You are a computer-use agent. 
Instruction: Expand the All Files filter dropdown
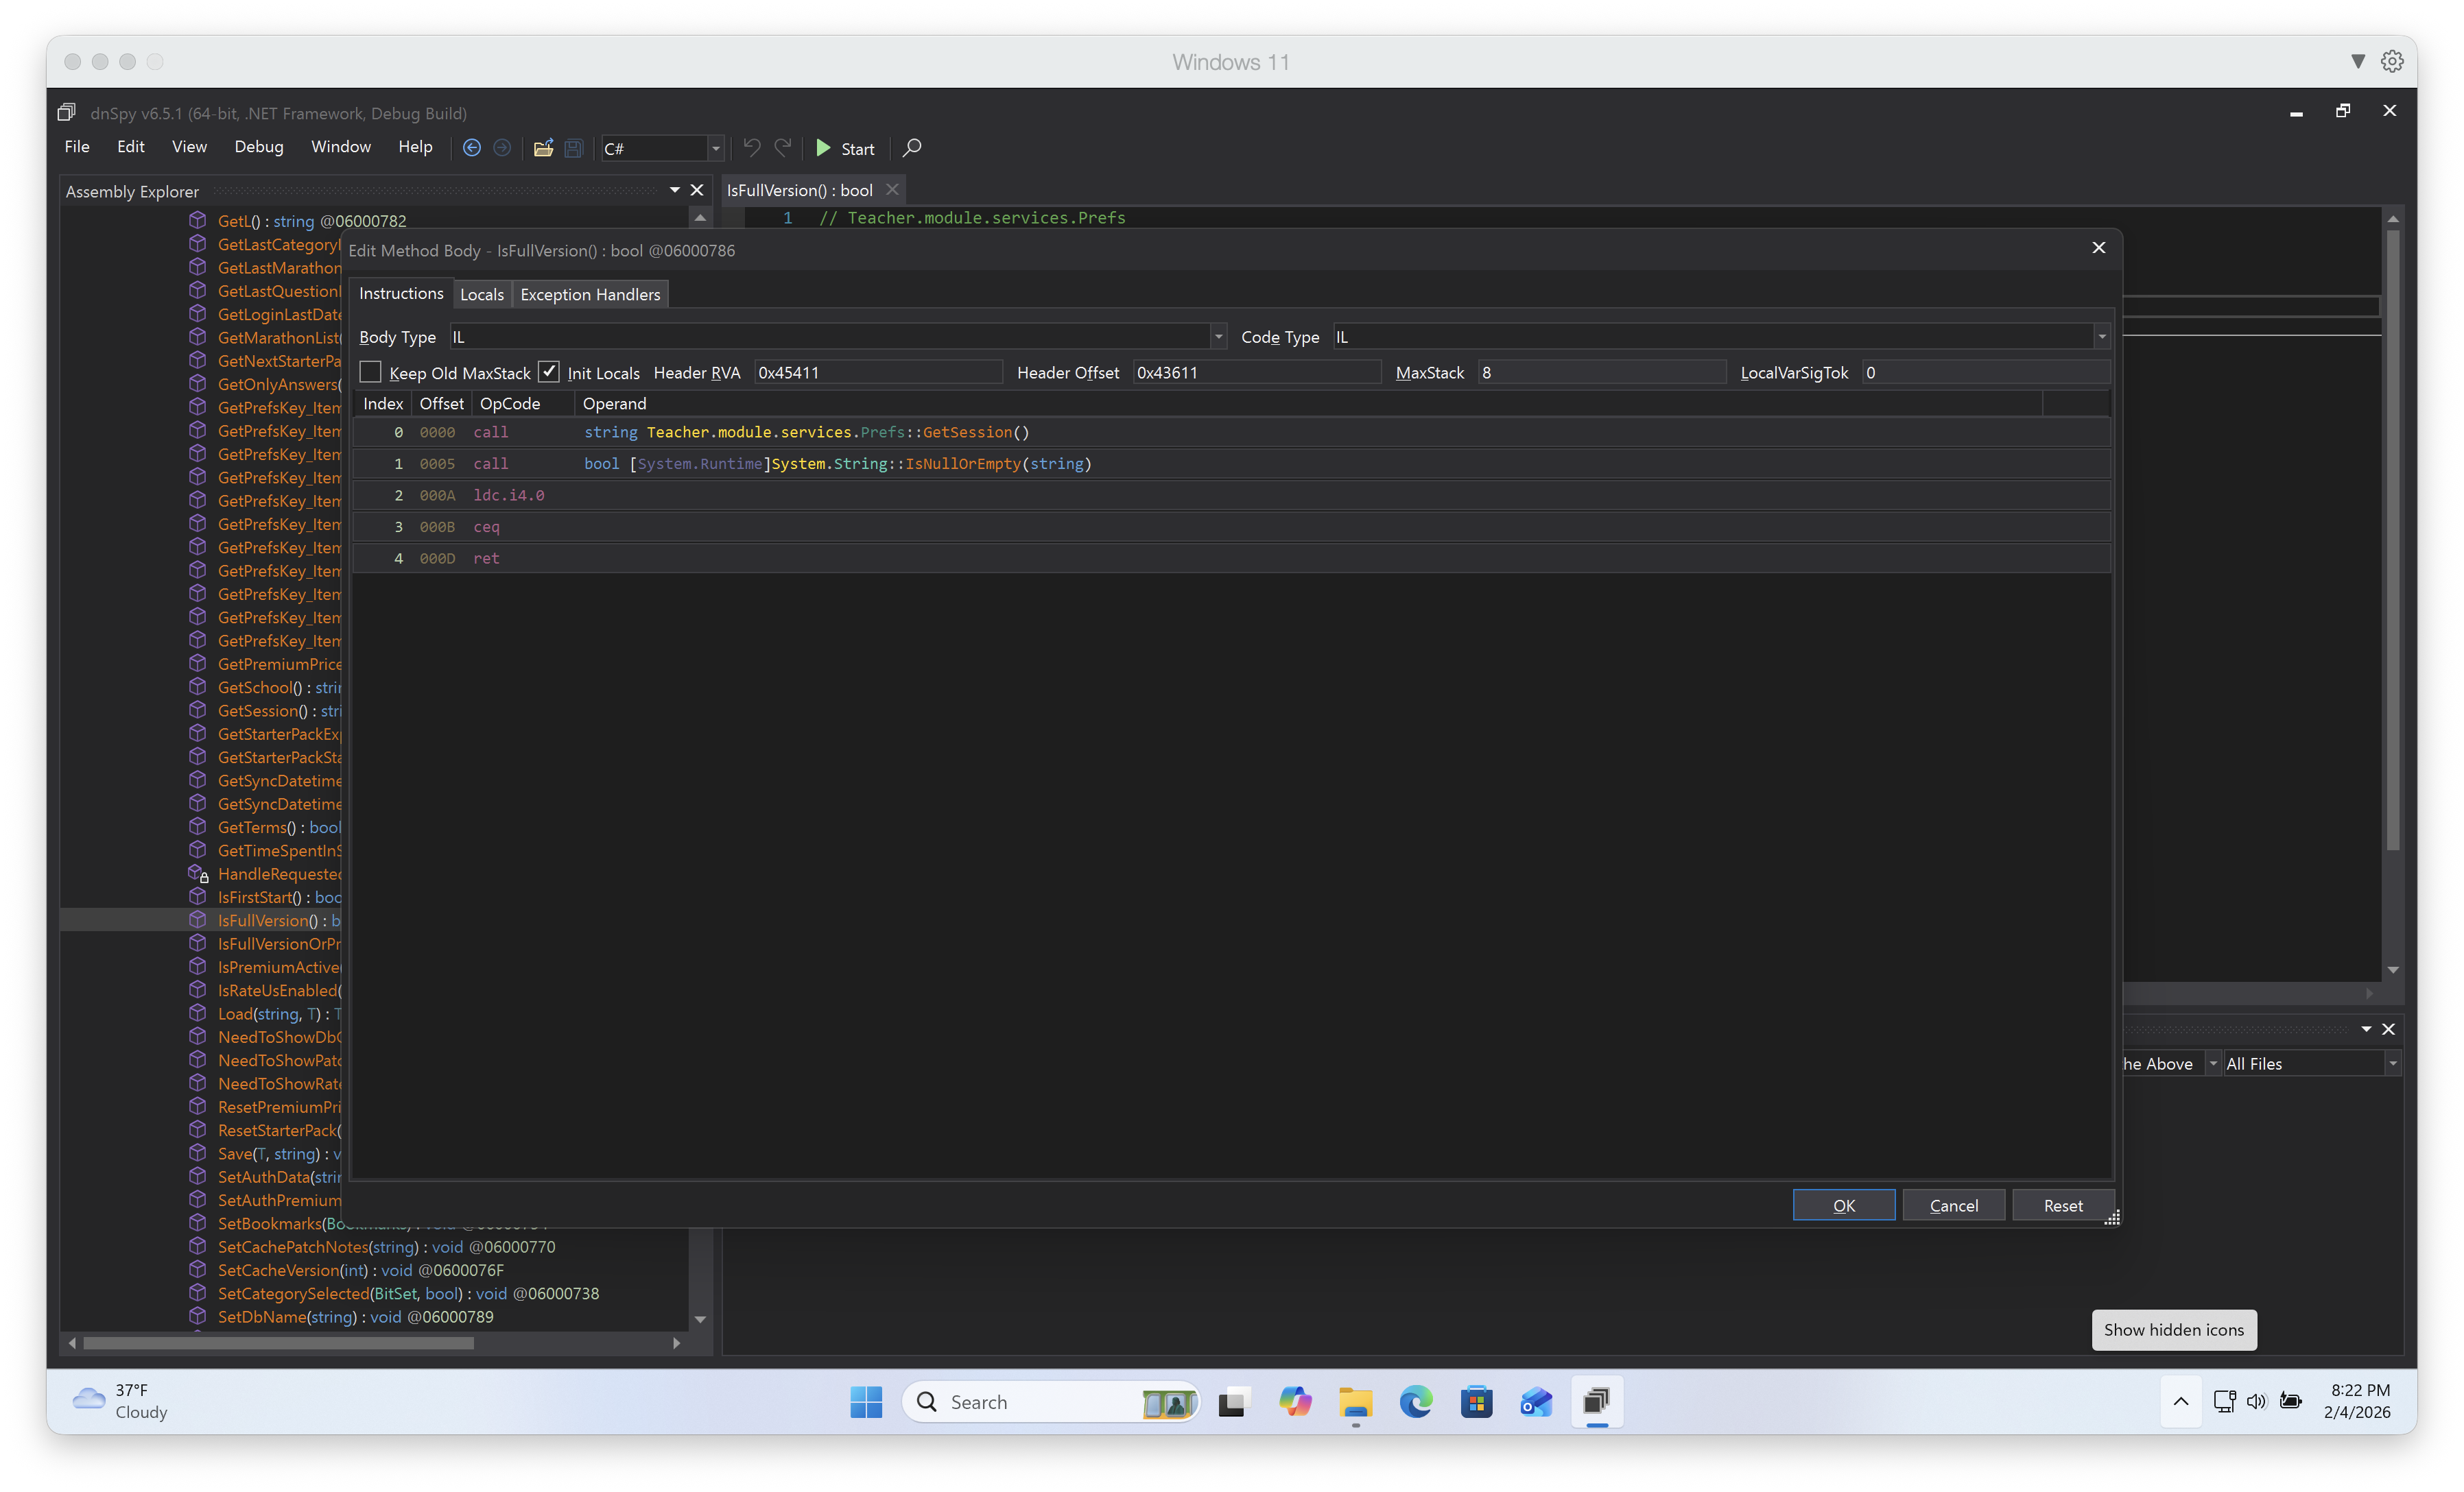[x=2392, y=1064]
